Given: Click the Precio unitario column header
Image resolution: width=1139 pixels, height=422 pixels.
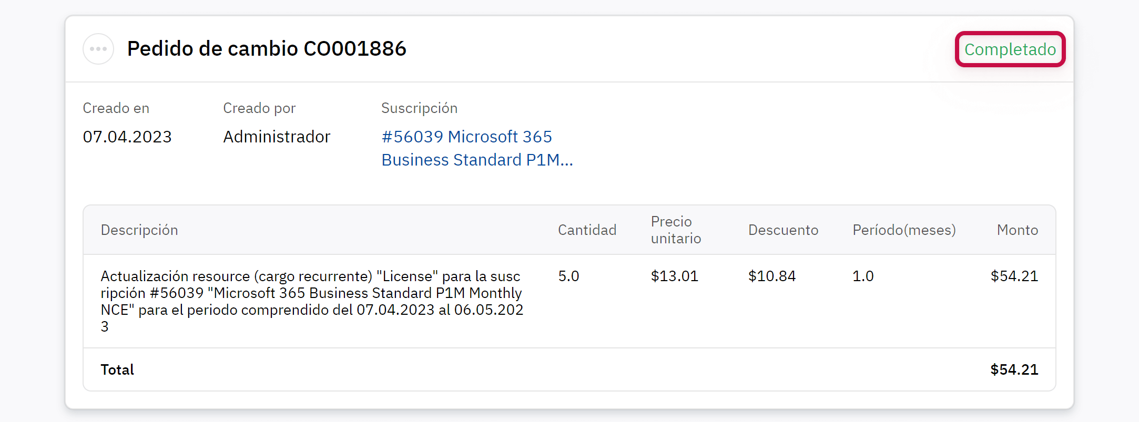Looking at the screenshot, I should [x=676, y=230].
